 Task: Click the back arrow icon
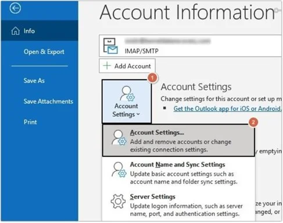point(15,8)
